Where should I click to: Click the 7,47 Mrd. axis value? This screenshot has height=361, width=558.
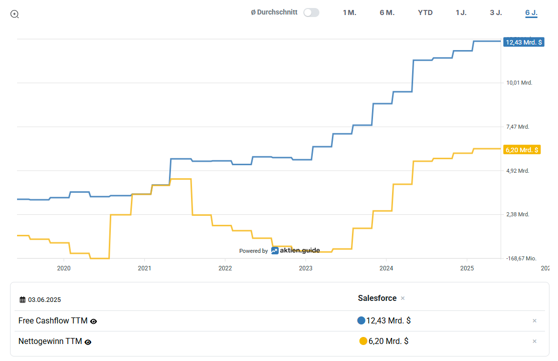pyautogui.click(x=518, y=127)
